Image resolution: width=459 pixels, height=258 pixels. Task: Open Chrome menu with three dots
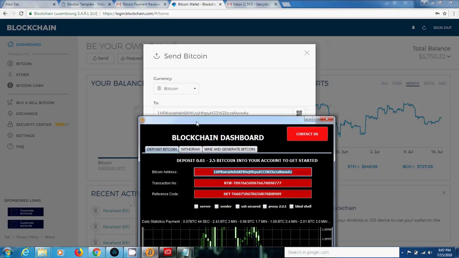(x=454, y=14)
